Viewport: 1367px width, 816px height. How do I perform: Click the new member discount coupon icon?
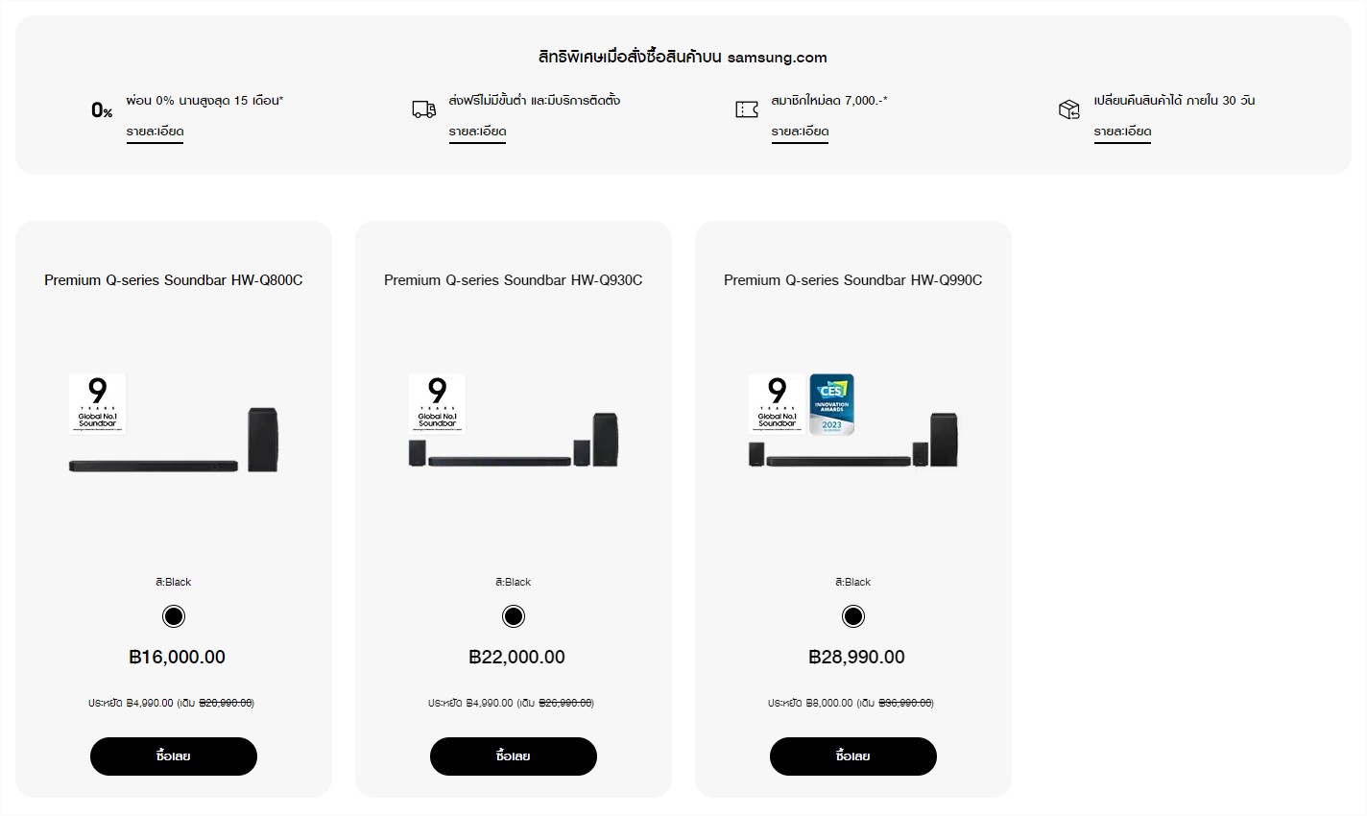click(x=747, y=109)
